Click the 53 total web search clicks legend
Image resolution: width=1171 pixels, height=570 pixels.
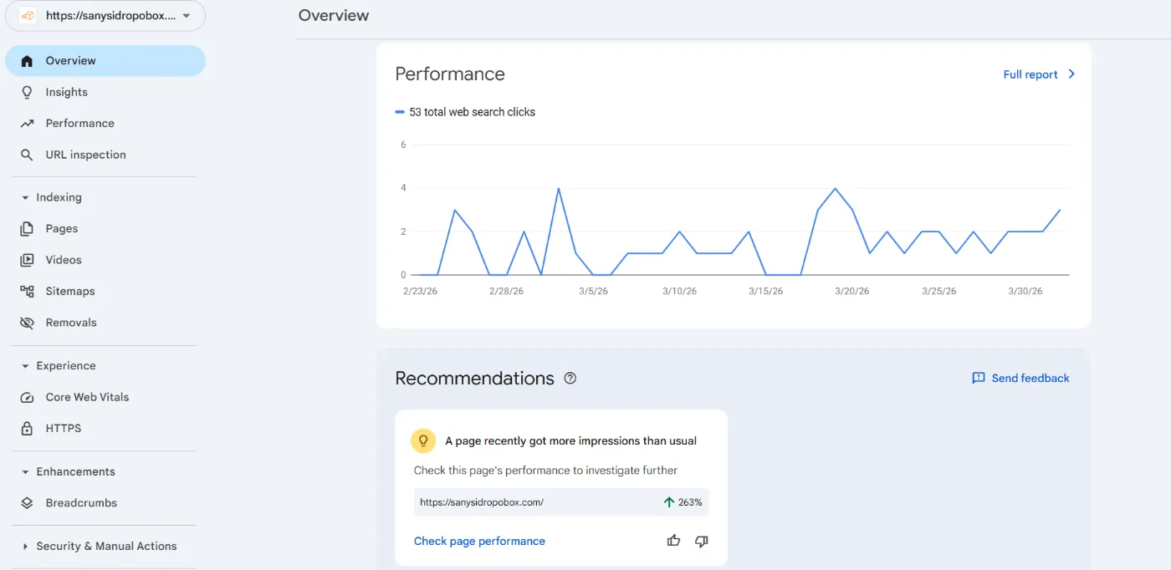pyautogui.click(x=465, y=112)
